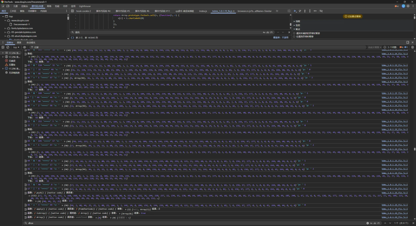
Task: Click the step over function icon
Action: click(x=301, y=11)
